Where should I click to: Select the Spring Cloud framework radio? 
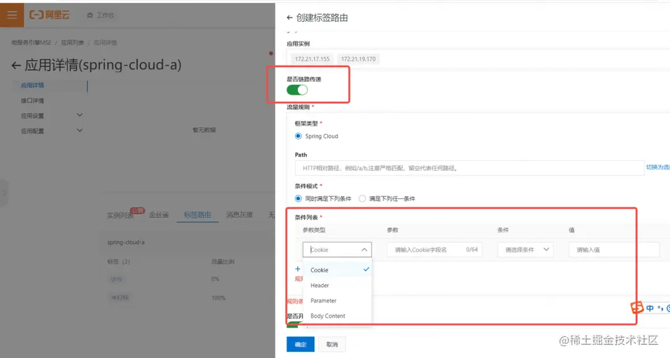[x=298, y=136]
